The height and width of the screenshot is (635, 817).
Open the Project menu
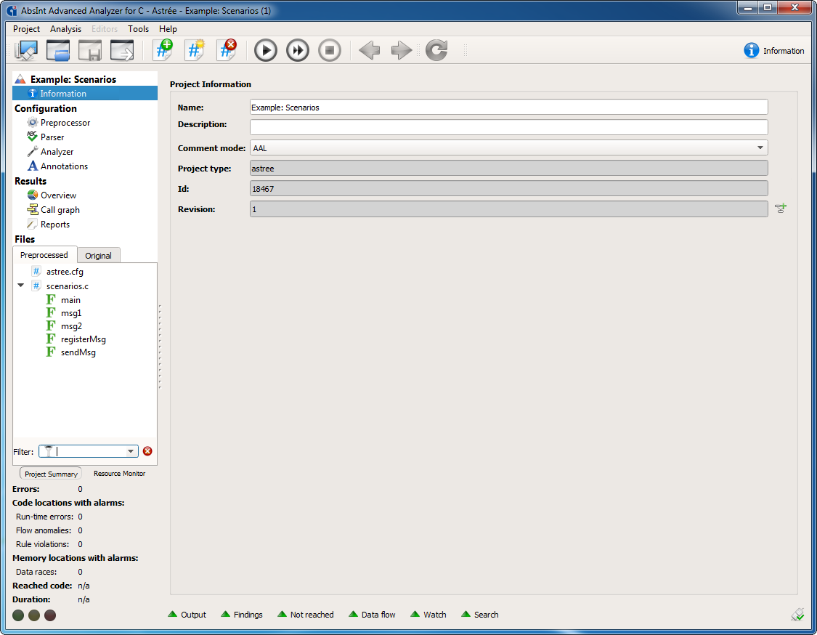click(x=27, y=29)
